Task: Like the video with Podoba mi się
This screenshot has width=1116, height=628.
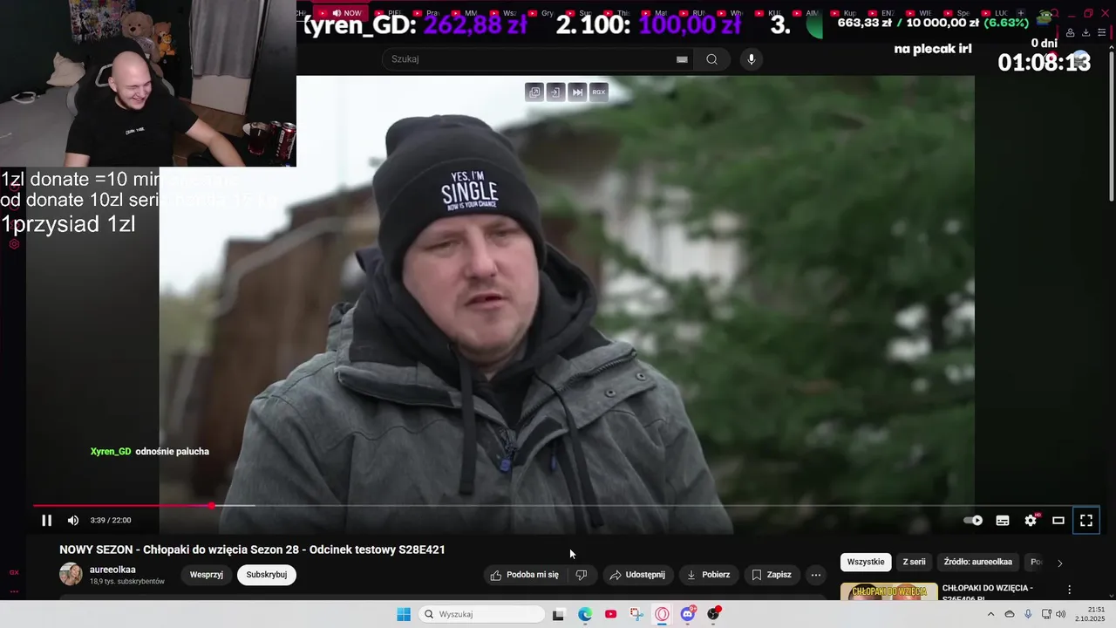Action: click(524, 575)
